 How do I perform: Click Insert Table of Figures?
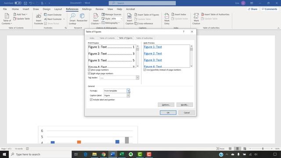click(147, 14)
